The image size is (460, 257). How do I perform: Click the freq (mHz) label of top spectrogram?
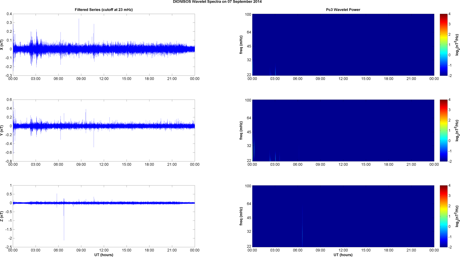coord(241,45)
